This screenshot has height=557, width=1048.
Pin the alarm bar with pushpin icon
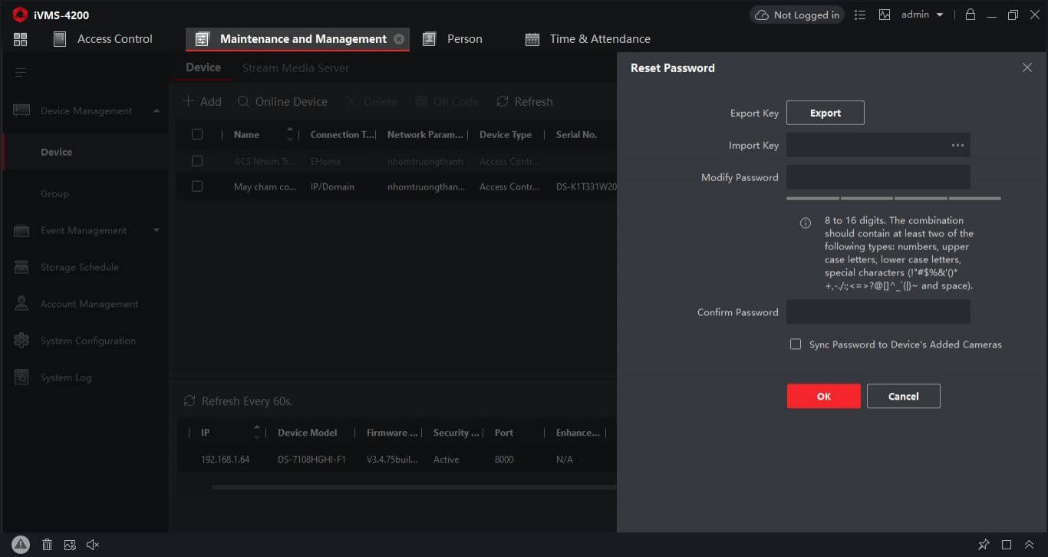[x=984, y=545]
